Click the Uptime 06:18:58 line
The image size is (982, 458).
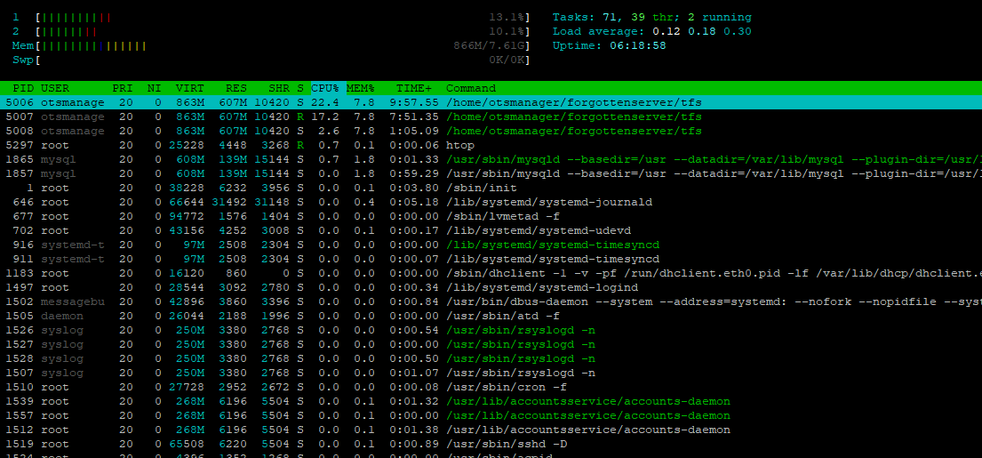(609, 45)
